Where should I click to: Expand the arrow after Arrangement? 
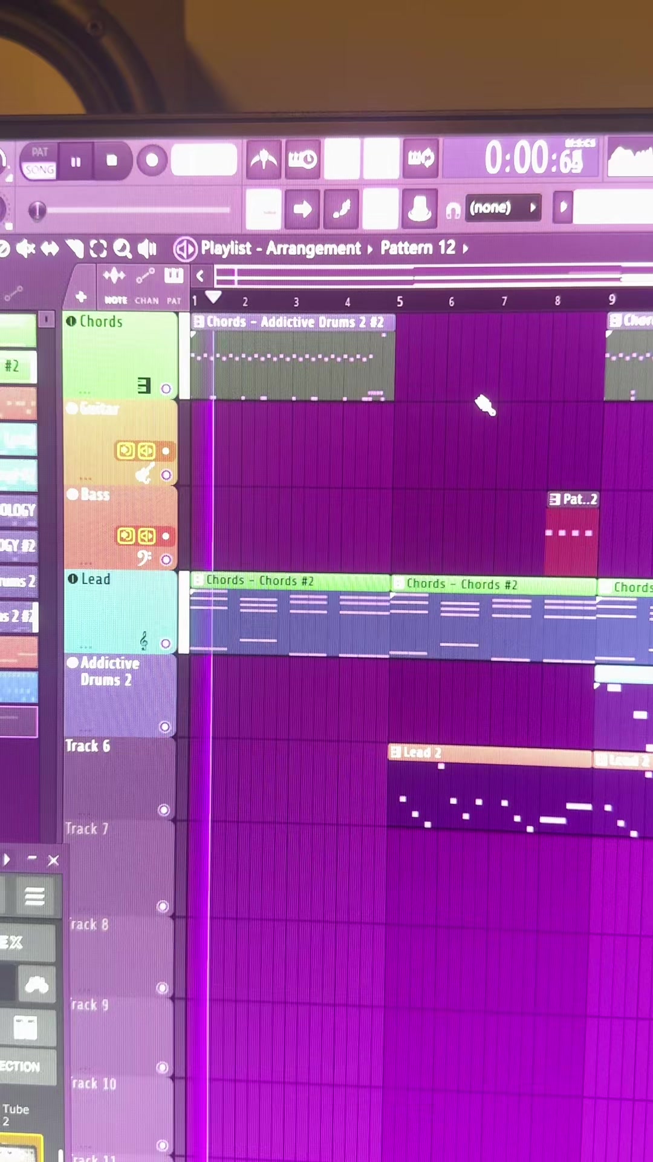(369, 249)
